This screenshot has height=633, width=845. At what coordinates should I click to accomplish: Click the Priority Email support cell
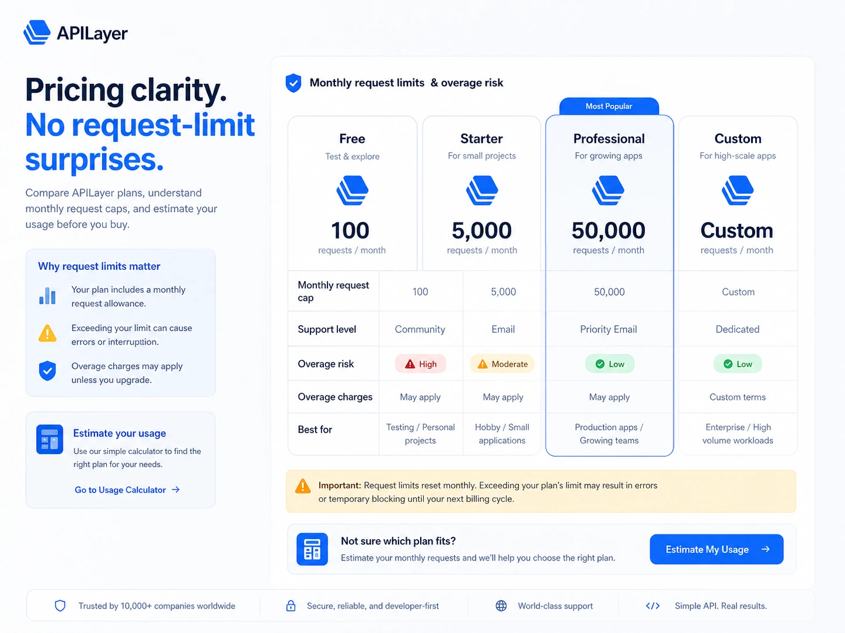coord(609,329)
